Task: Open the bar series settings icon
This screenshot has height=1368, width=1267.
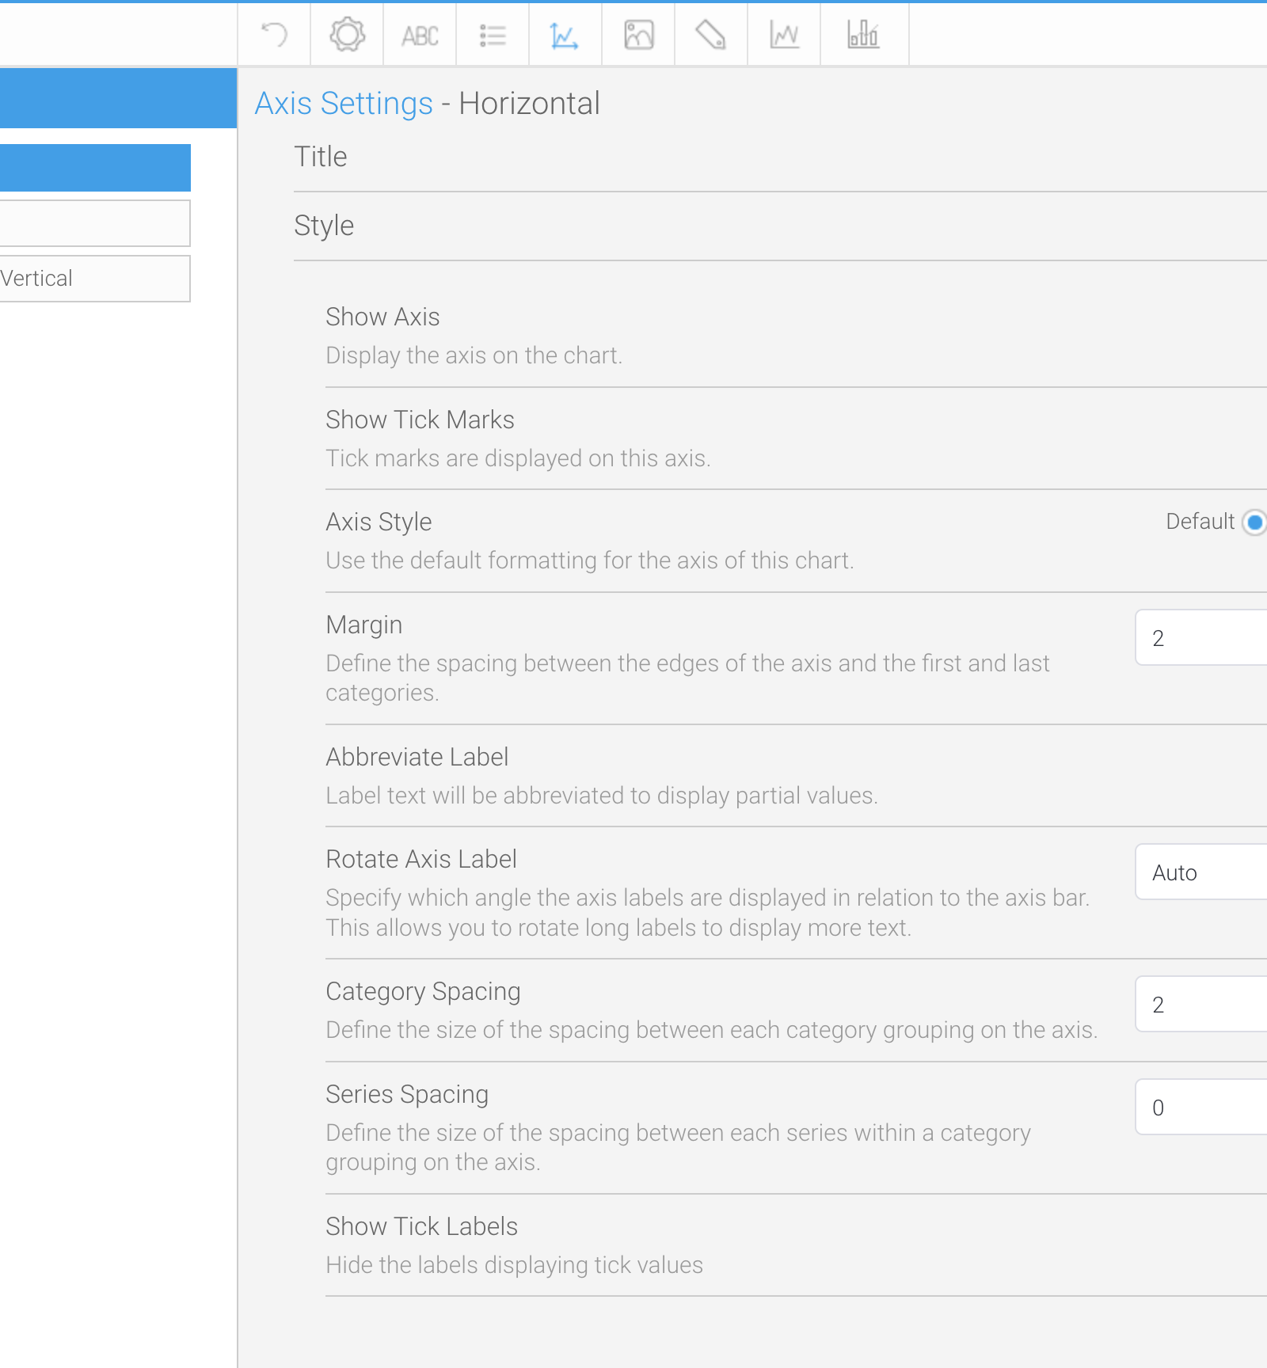Action: 863,34
